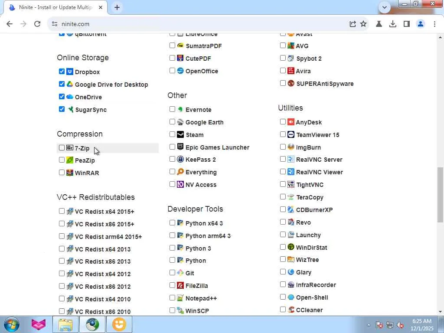Click the Google Drive for Desktop icon
This screenshot has width=444, height=333.
click(70, 84)
